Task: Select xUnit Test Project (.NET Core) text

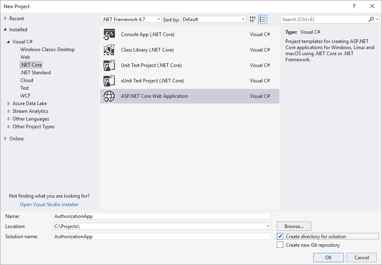Action: coord(152,81)
